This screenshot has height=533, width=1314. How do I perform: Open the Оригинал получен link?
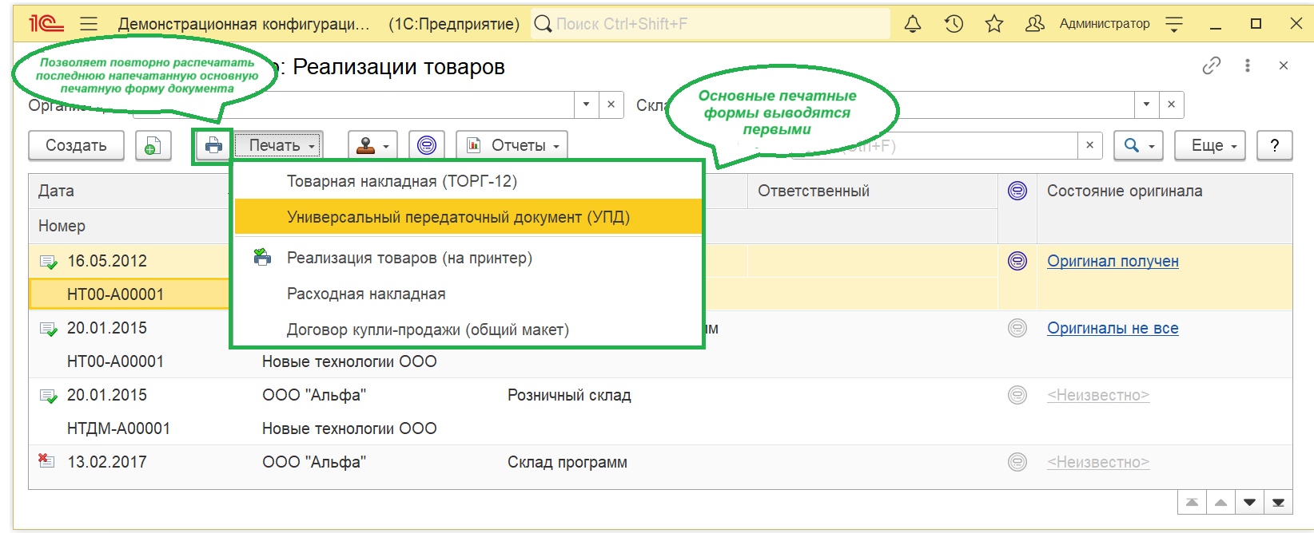[1113, 261]
